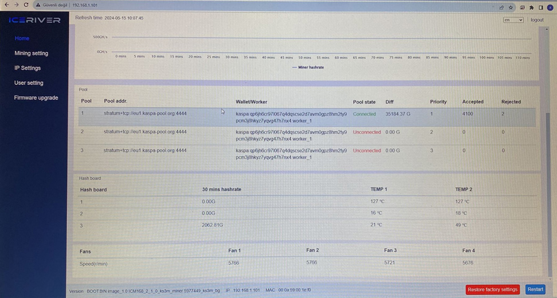The image size is (557, 298).
Task: Click the Rejected count 2 in the pool 1 row
Action: [503, 114]
